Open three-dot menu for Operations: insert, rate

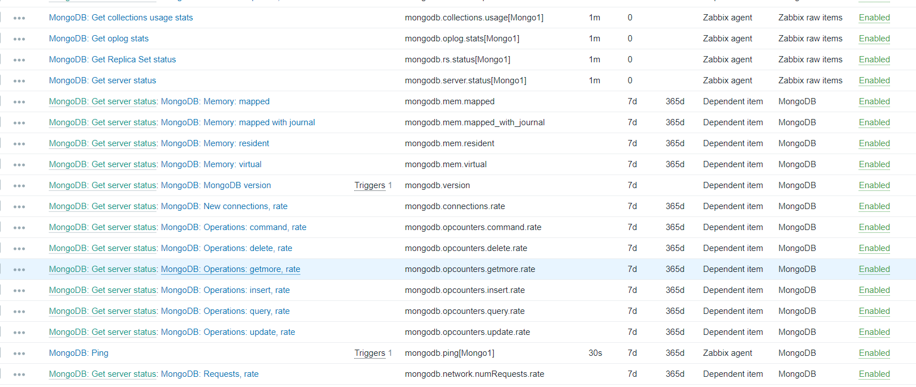[19, 291]
